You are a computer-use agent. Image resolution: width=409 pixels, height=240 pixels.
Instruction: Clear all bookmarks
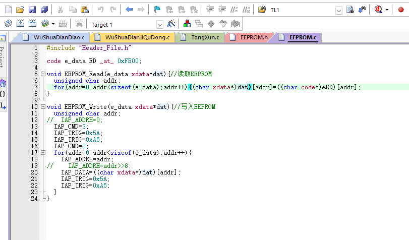tap(194, 10)
